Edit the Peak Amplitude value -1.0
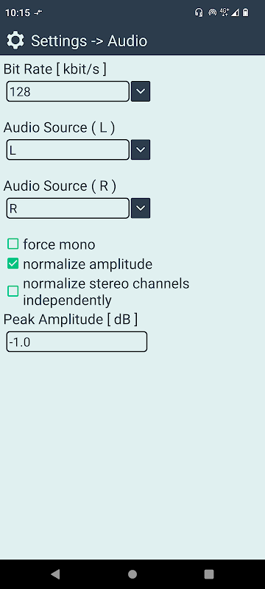The width and height of the screenshot is (265, 589). tap(77, 342)
